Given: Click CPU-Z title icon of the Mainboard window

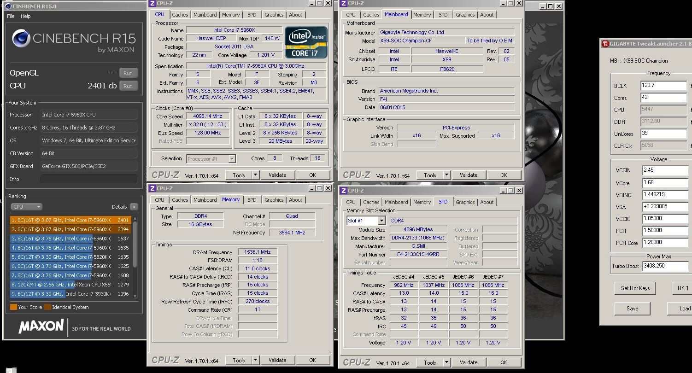Looking at the screenshot, I should 344,3.
